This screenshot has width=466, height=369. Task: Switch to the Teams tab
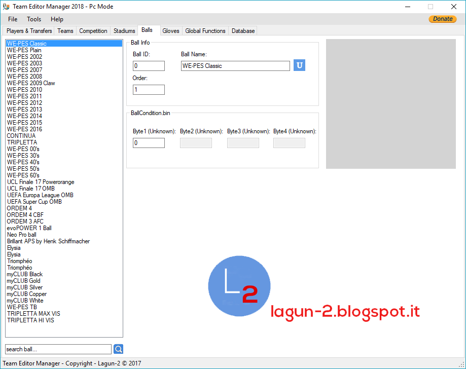click(x=65, y=31)
